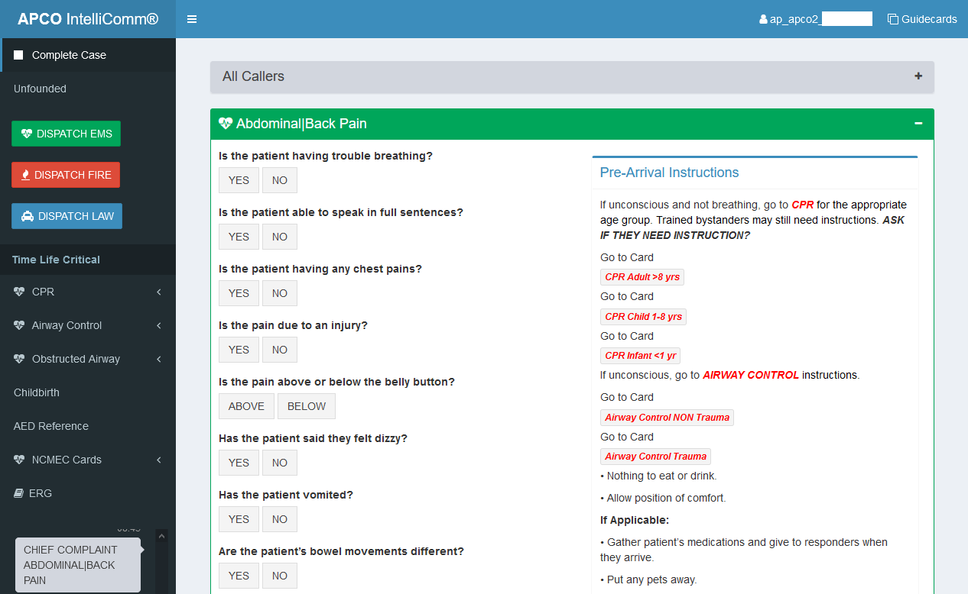Answer YES to trouble breathing question
Viewport: 968px width, 594px height.
[239, 180]
